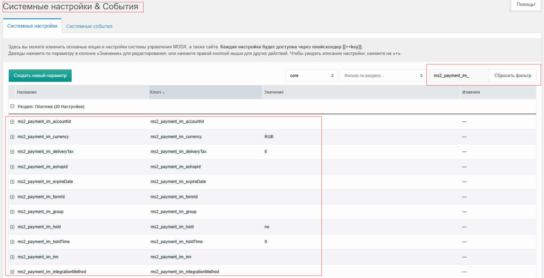
Task: Expand the ms2_payment_im_eshopId row plus icon
Action: click(x=12, y=167)
